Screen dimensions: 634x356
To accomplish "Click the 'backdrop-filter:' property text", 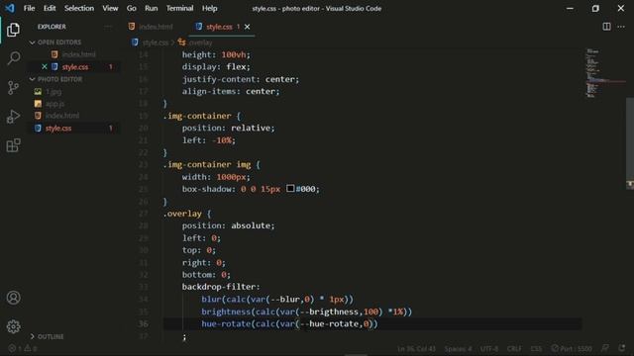I will pos(221,287).
